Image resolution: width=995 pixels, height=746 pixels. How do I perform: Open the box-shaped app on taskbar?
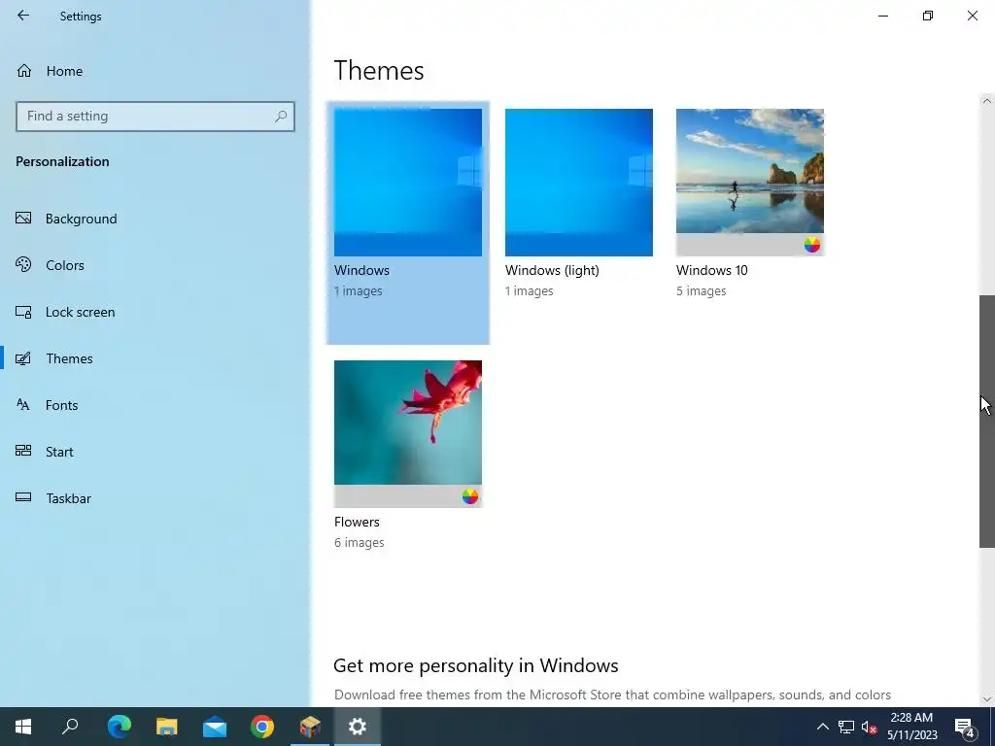[x=310, y=727]
